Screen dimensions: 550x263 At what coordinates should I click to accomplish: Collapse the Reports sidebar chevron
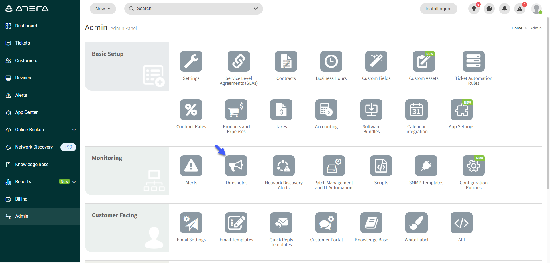(x=74, y=181)
